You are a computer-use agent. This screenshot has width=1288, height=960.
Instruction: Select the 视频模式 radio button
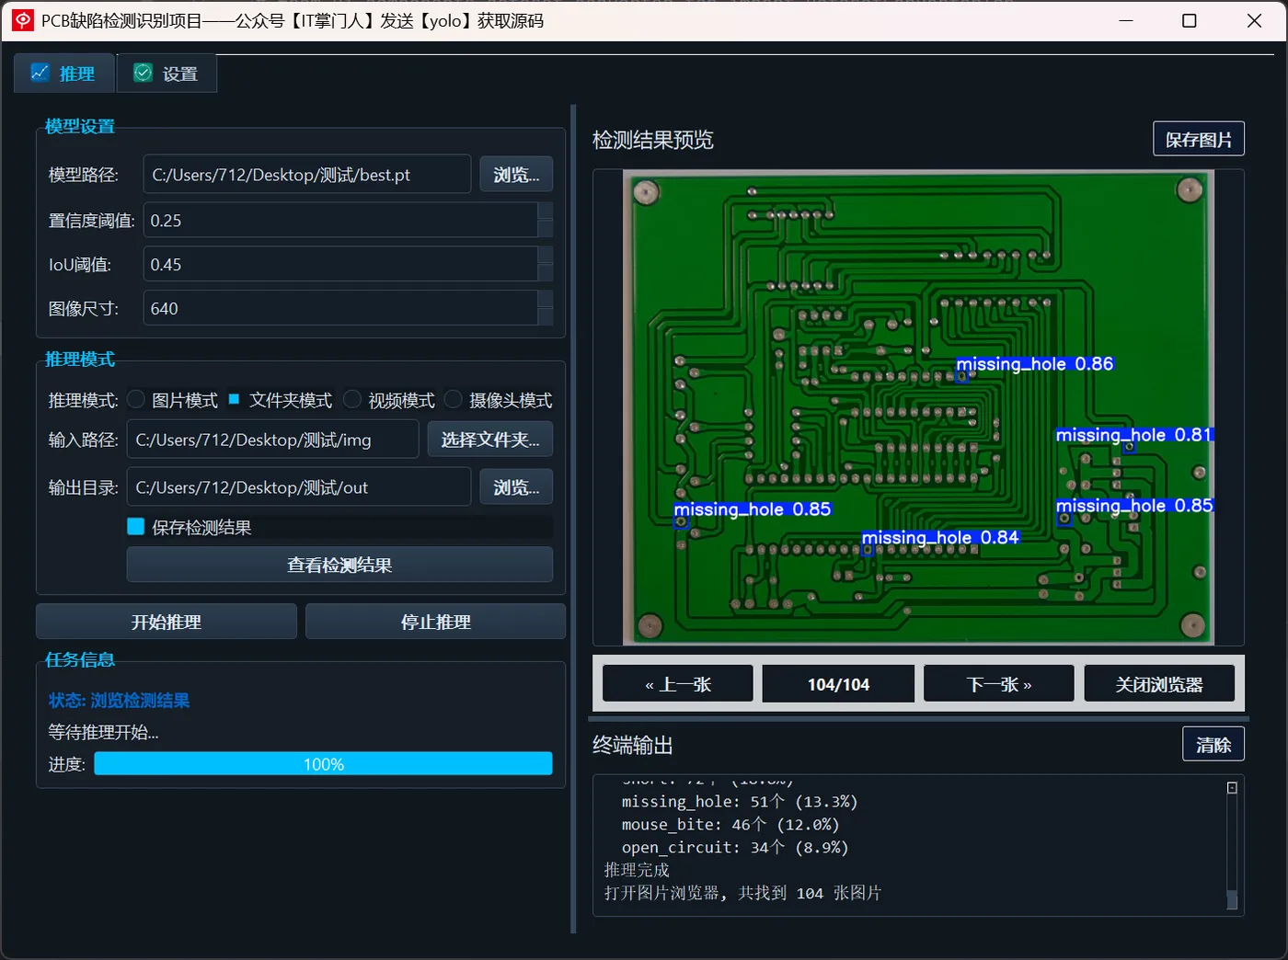(351, 399)
